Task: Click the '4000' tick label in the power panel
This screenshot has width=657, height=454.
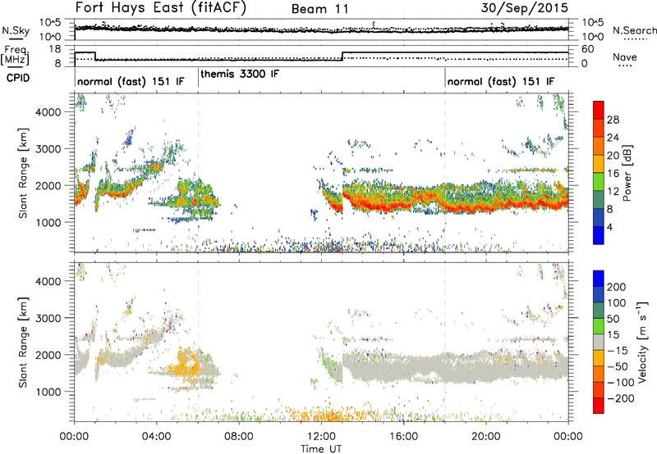Action: tap(48, 112)
